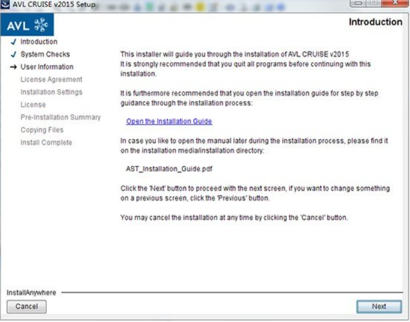The height and width of the screenshot is (322, 410).
Task: Click the Copying Files step
Action: 42,130
